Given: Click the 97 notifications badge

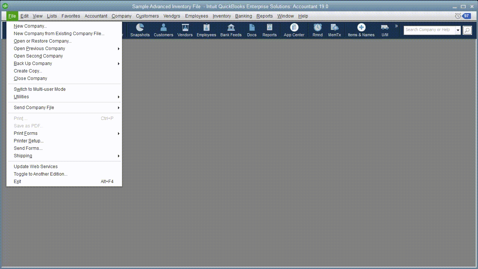Looking at the screenshot, I should (x=466, y=16).
